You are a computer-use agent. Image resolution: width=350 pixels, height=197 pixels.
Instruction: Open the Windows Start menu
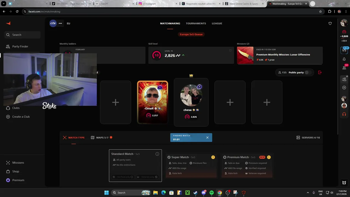[x=106, y=193]
